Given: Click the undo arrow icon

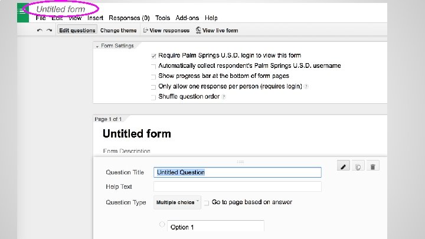Looking at the screenshot, I should pos(39,31).
